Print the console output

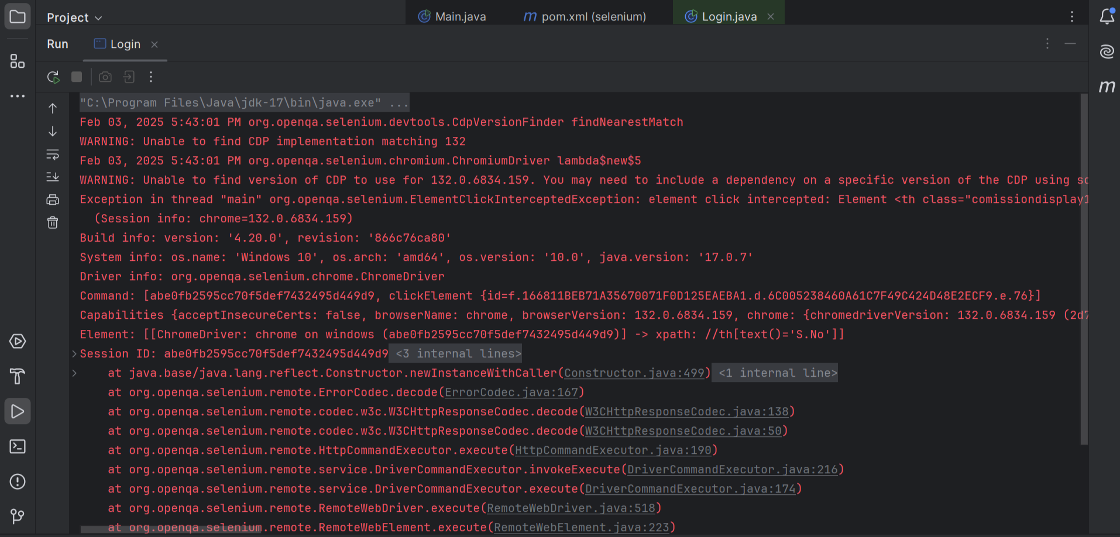pyautogui.click(x=53, y=199)
